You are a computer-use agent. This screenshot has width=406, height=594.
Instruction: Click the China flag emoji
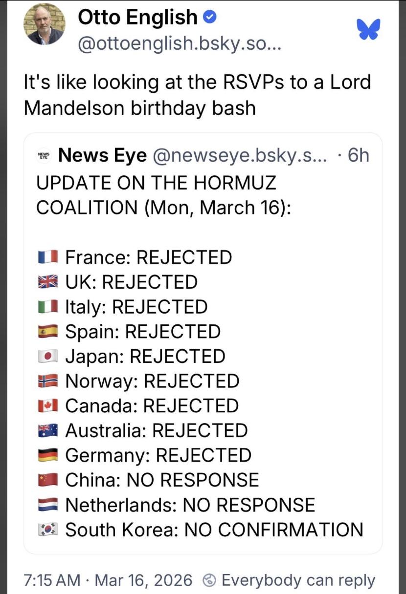point(48,480)
